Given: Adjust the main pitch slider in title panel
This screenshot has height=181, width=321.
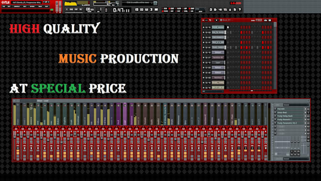Looking at the screenshot, I should click(60, 7).
